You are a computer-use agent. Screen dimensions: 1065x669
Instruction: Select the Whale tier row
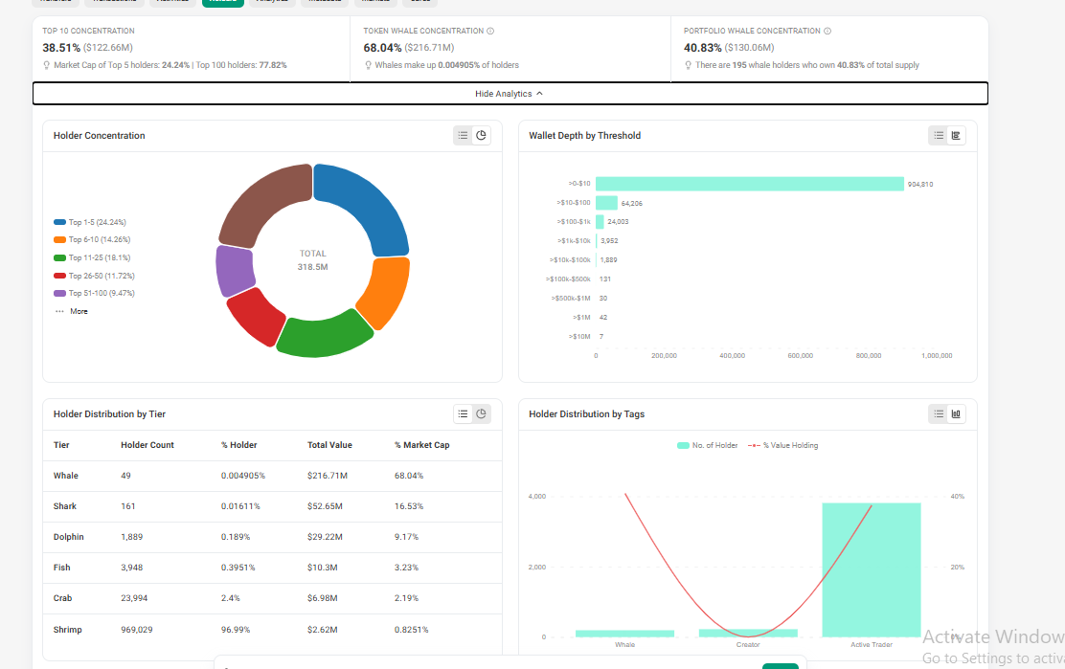coord(272,476)
